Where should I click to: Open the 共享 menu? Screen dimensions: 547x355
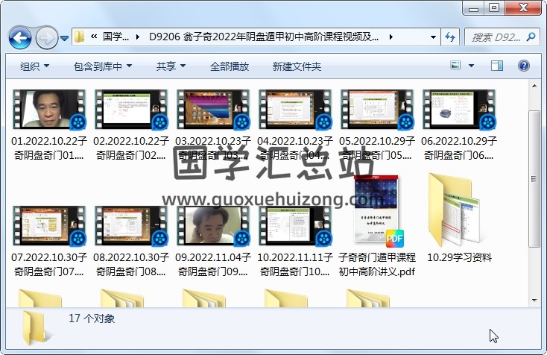171,66
